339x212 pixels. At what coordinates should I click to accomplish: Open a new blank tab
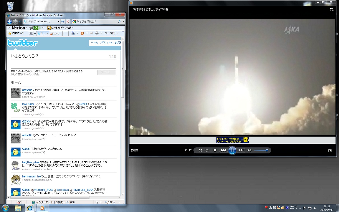[65, 33]
